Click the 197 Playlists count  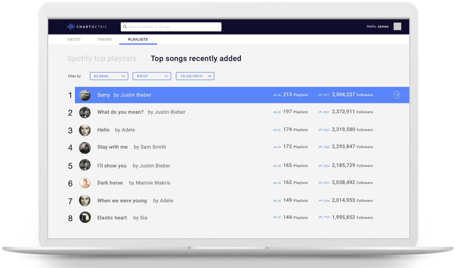(x=295, y=112)
